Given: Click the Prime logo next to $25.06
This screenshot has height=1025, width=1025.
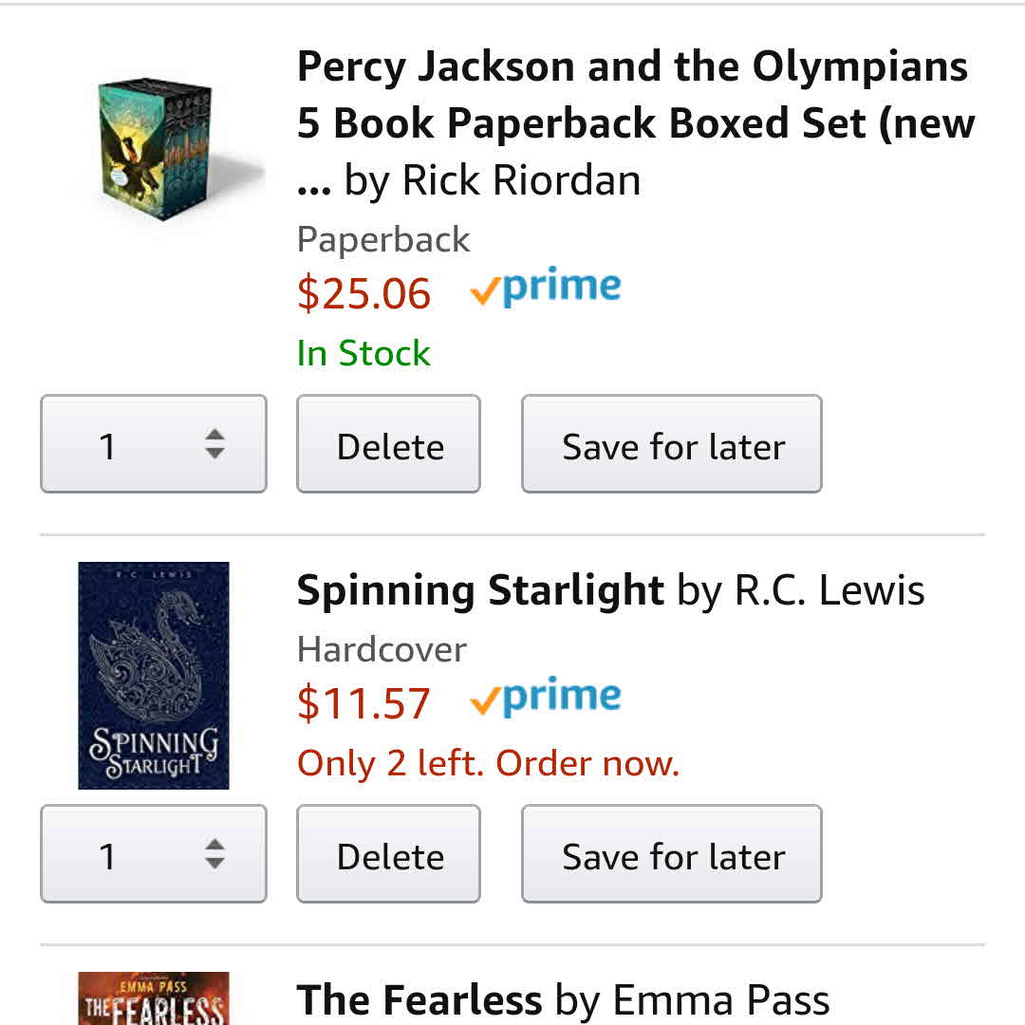Looking at the screenshot, I should 546,289.
